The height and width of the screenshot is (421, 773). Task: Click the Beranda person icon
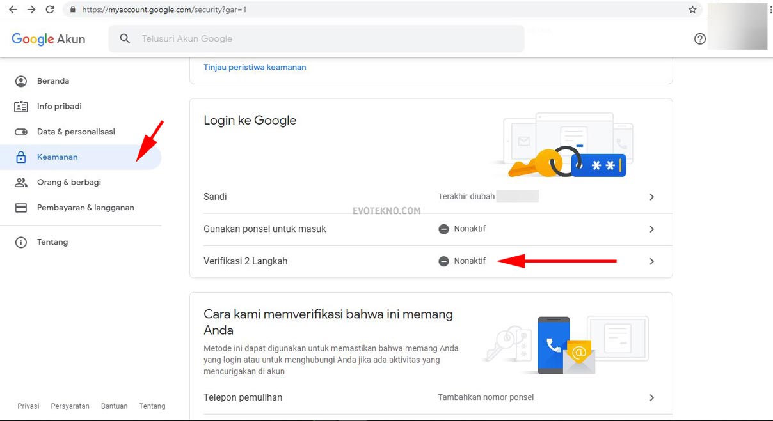click(x=21, y=81)
